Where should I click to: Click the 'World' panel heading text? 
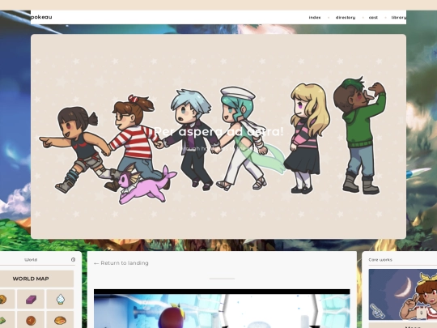tap(31, 260)
